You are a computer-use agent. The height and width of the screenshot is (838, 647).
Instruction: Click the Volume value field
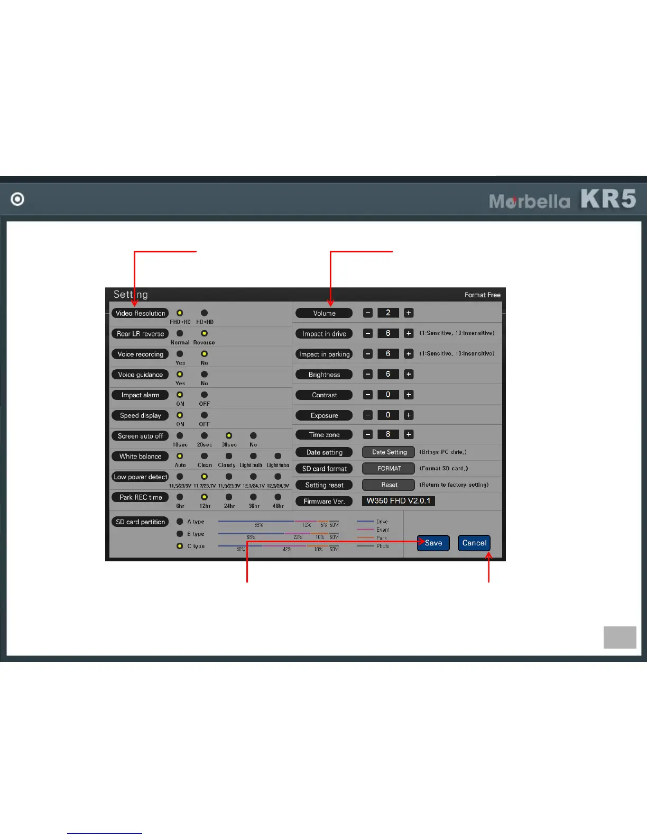[388, 313]
